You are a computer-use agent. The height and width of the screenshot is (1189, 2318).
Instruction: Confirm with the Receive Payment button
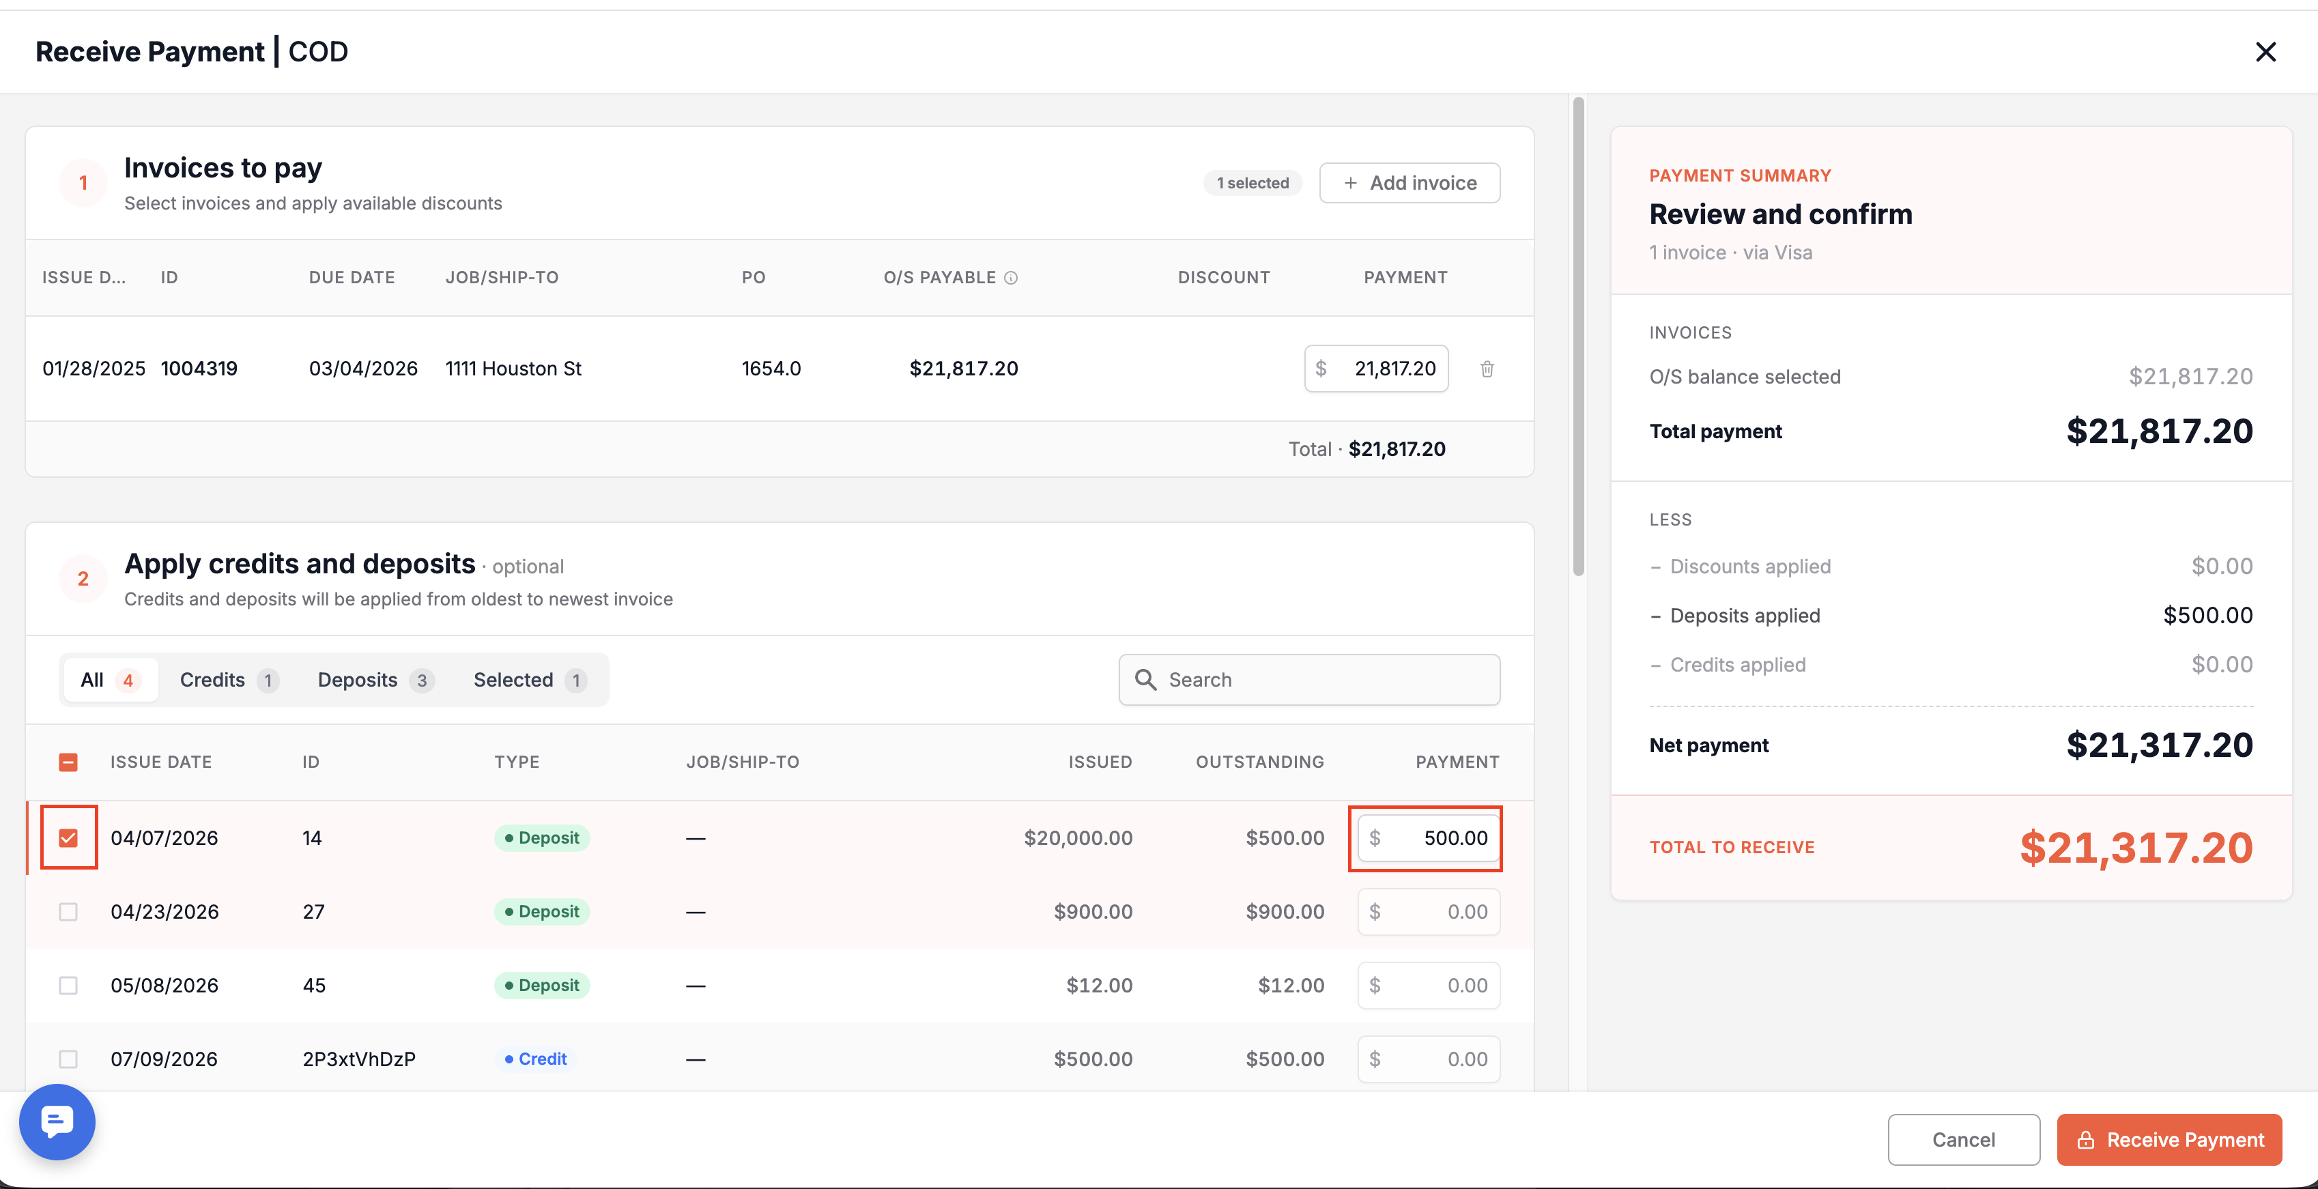2169,1139
